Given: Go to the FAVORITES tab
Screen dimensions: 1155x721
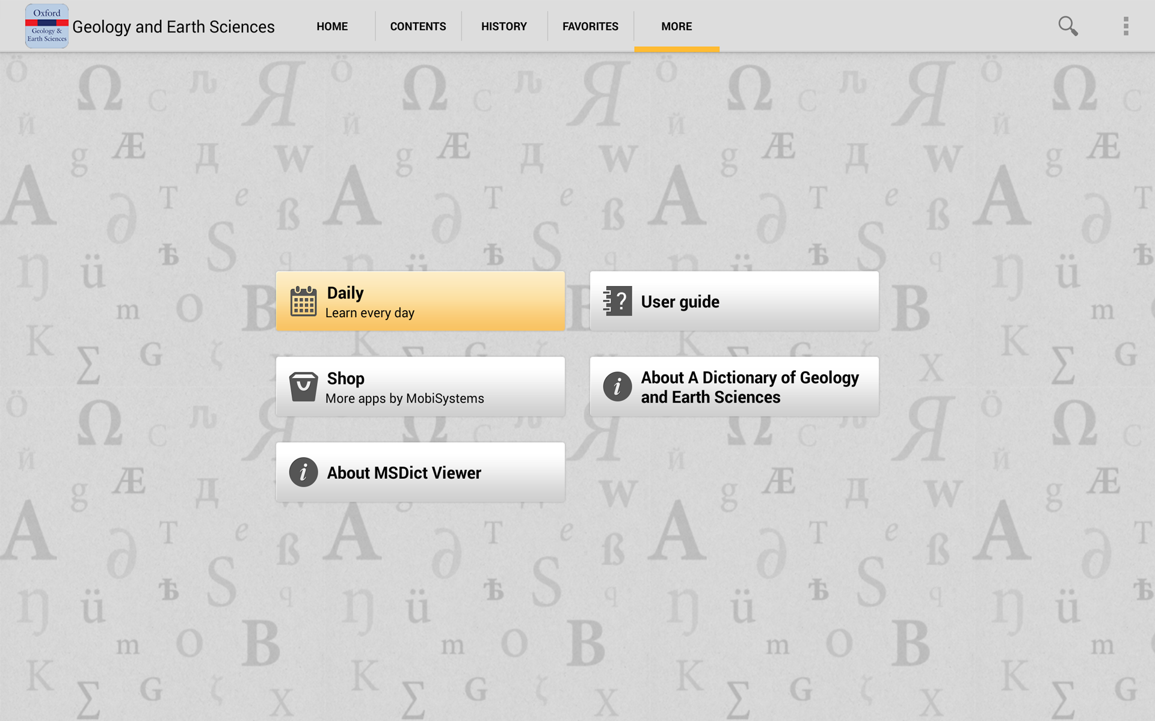Looking at the screenshot, I should [x=590, y=26].
